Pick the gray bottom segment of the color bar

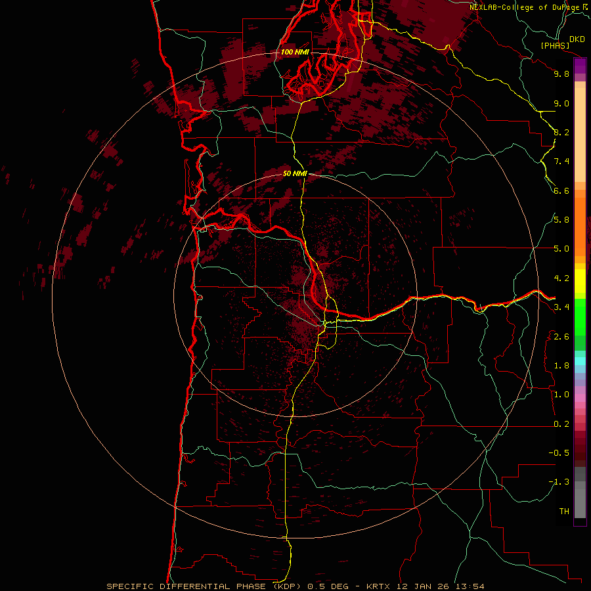(580, 503)
